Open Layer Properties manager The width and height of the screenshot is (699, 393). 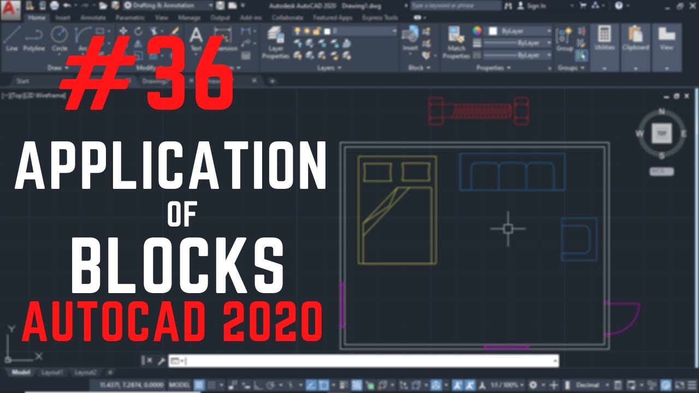tap(276, 44)
